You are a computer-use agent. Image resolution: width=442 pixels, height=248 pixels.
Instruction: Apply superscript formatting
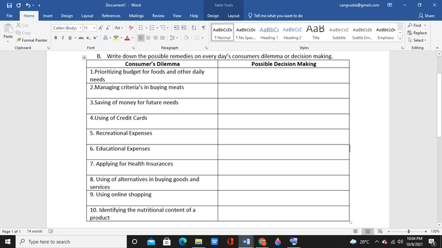pyautogui.click(x=96, y=38)
